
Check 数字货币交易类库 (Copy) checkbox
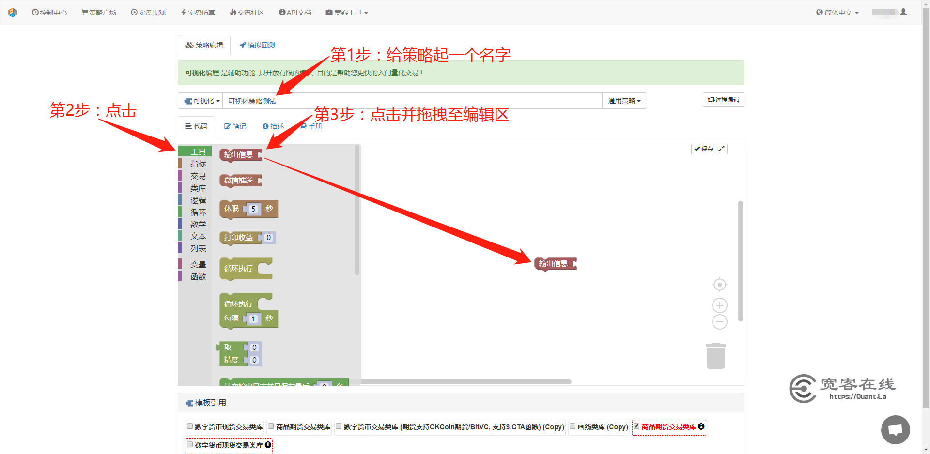(339, 426)
